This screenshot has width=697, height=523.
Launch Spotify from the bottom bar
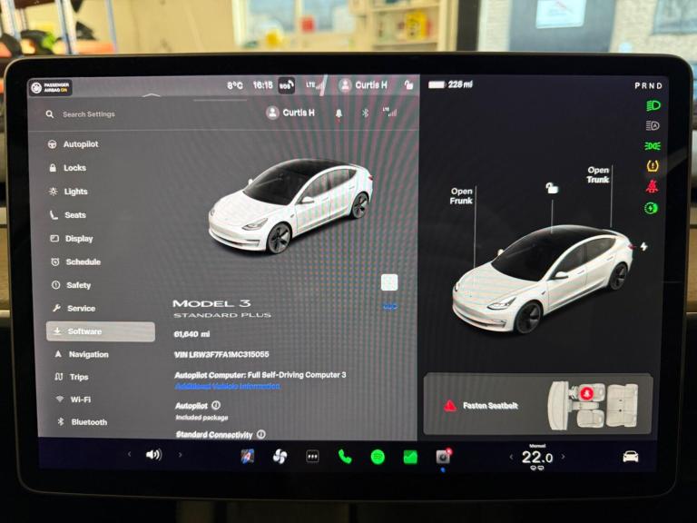click(x=378, y=457)
